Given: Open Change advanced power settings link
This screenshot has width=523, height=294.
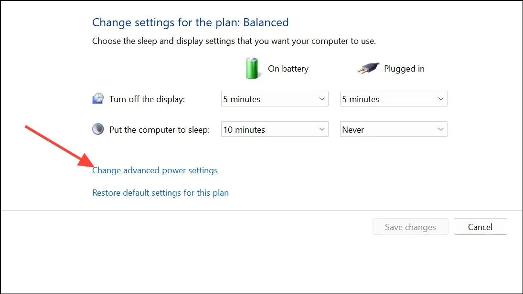Looking at the screenshot, I should [155, 170].
